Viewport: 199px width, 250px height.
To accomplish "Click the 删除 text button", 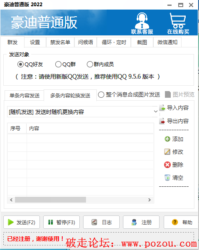I will tap(178, 165).
